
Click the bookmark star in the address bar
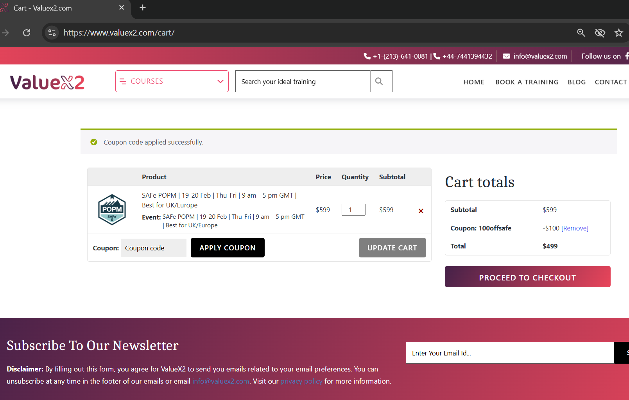[x=619, y=33]
